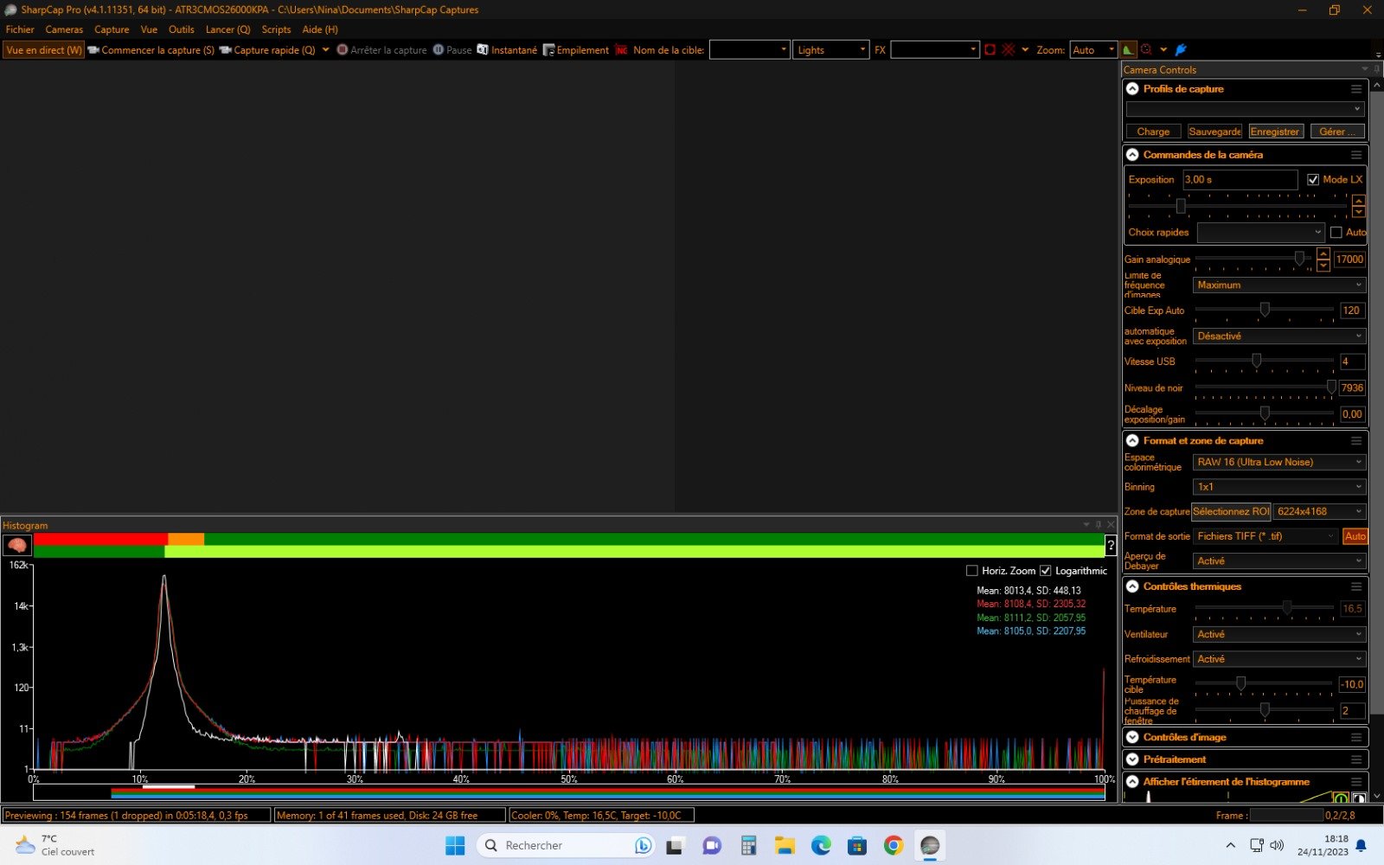The width and height of the screenshot is (1384, 865).
Task: Enable the Horiz. Zoom checkbox
Action: coord(972,571)
